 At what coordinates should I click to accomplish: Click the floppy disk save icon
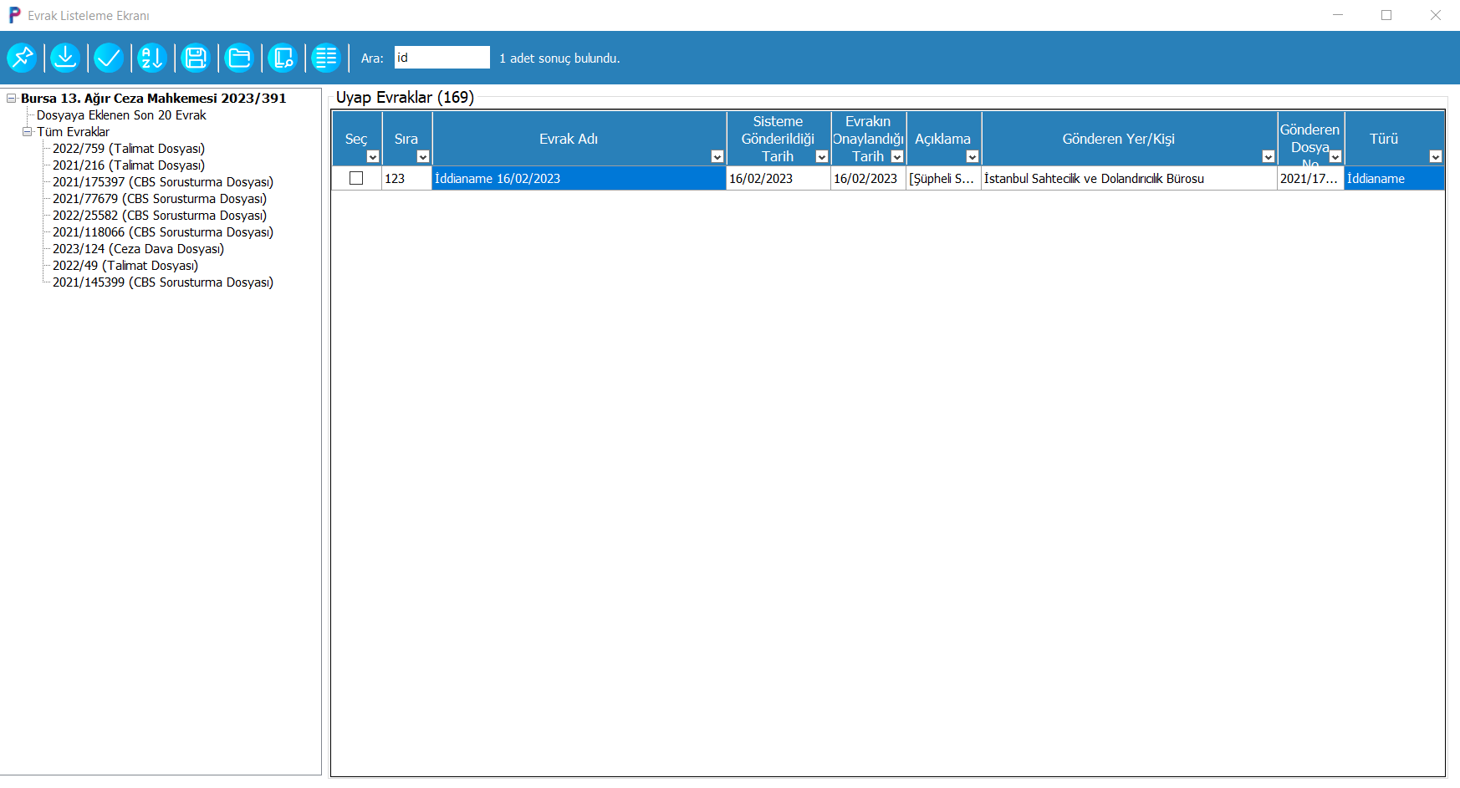click(196, 58)
